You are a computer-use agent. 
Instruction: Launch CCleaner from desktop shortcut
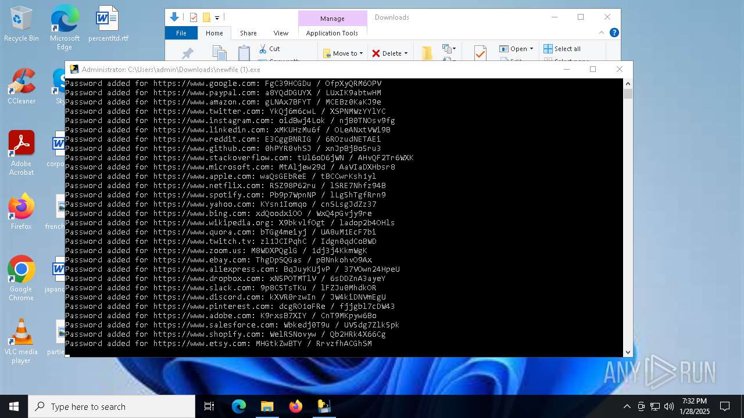(x=22, y=87)
